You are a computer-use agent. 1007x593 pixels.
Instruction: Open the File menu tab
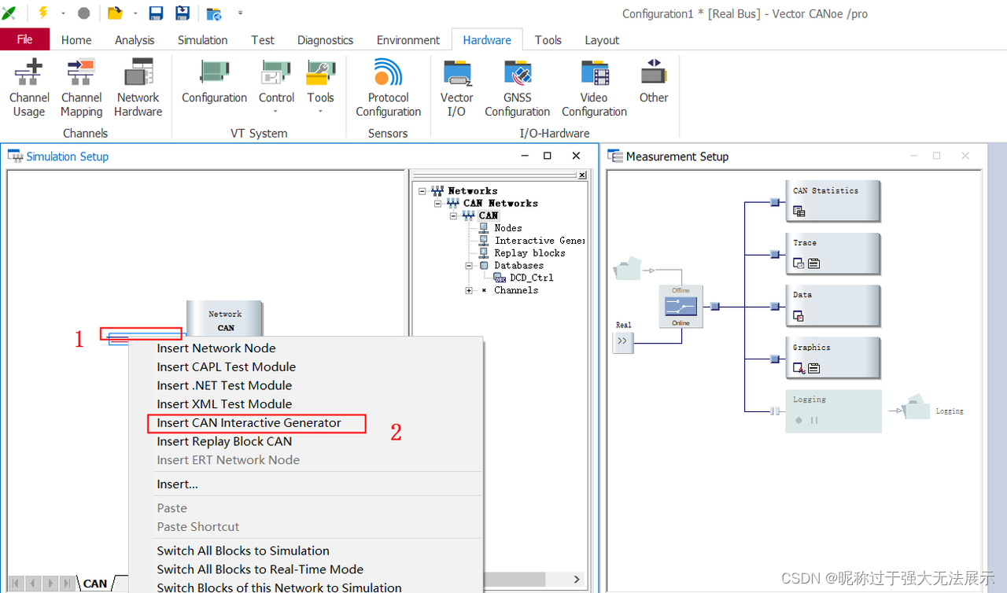point(24,39)
